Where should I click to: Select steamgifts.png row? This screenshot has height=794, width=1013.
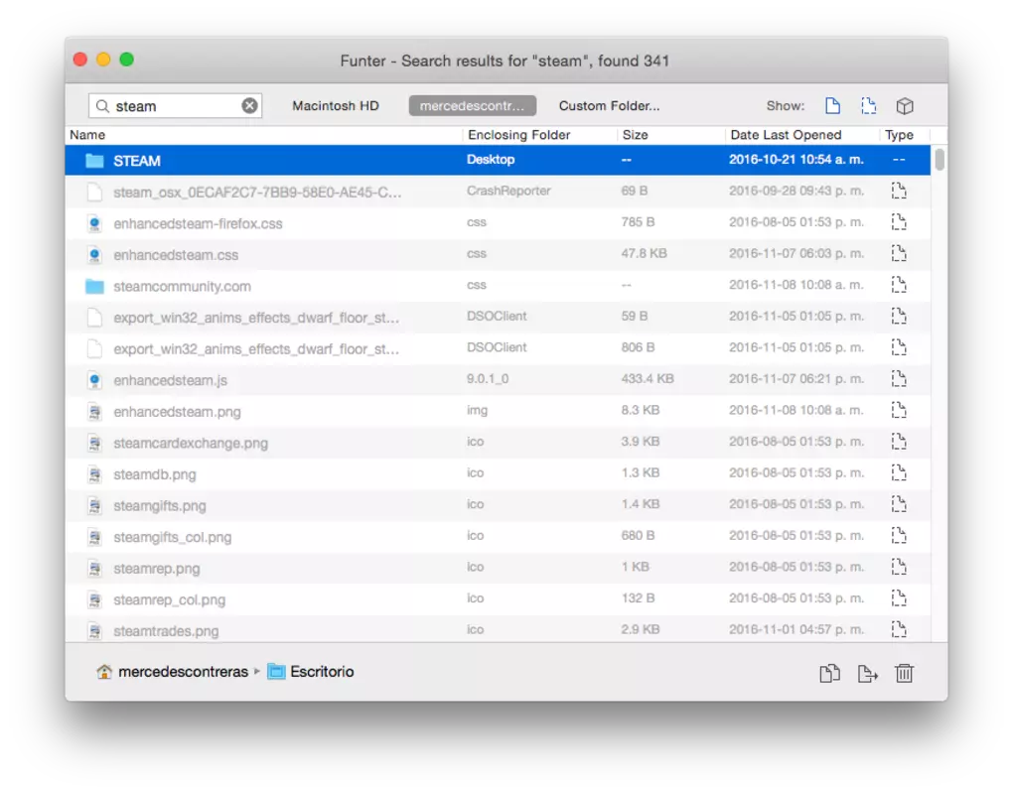point(498,505)
